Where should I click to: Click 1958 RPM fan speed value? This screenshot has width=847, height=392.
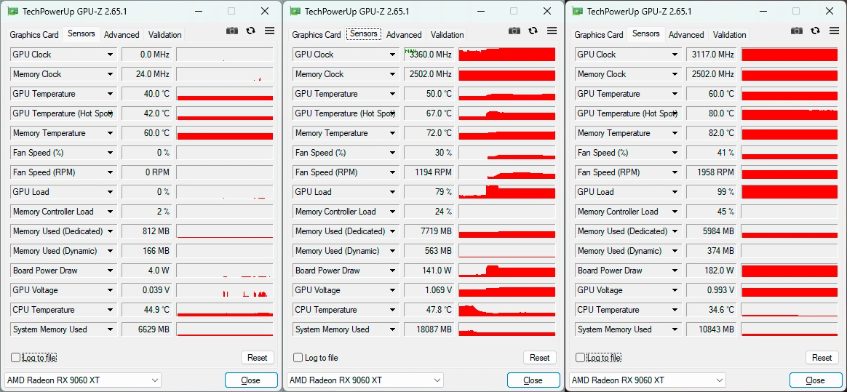710,172
